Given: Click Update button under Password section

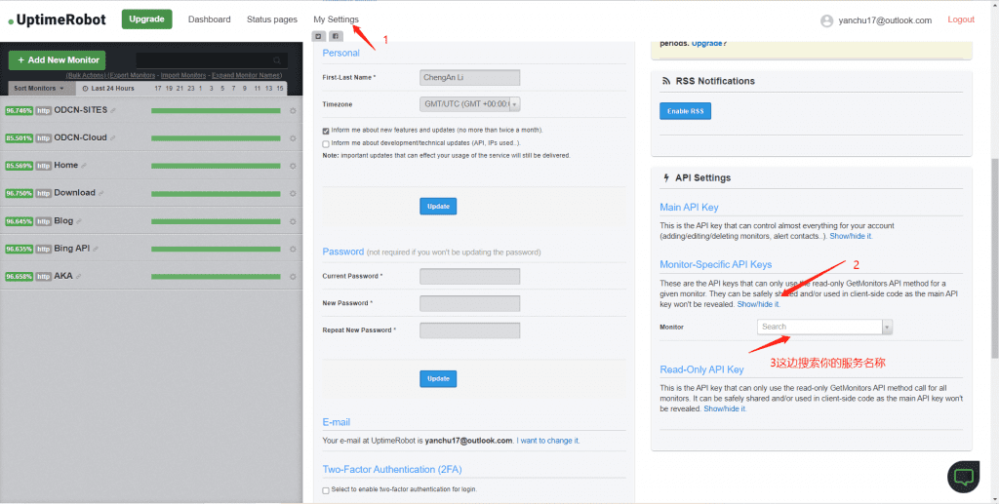Looking at the screenshot, I should click(x=438, y=378).
